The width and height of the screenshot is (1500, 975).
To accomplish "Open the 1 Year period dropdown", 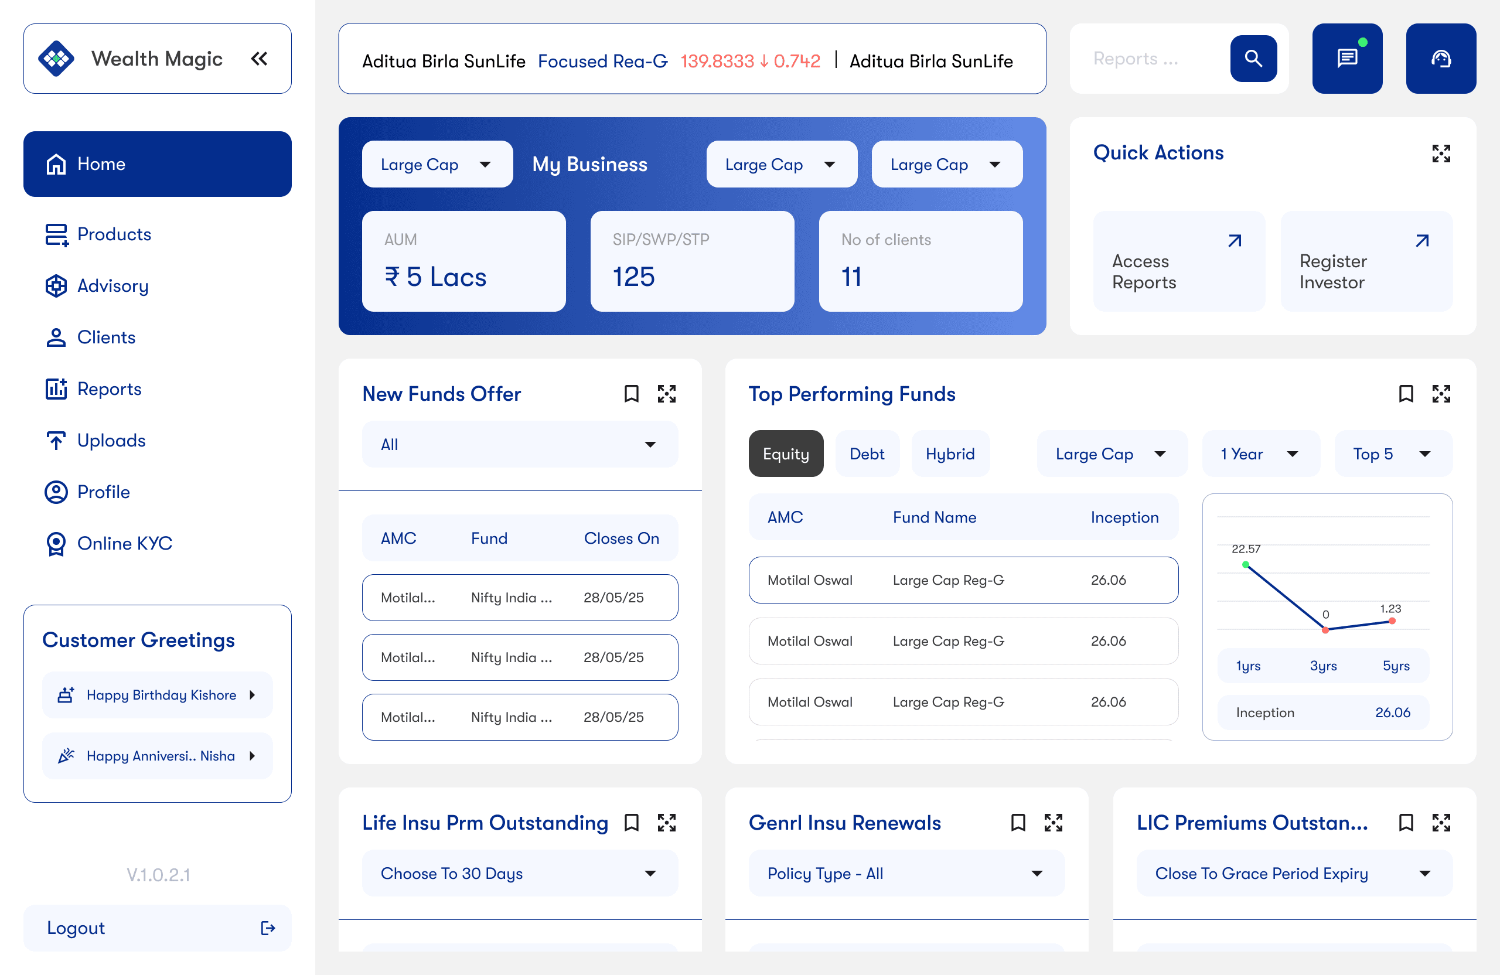I will click(x=1260, y=454).
